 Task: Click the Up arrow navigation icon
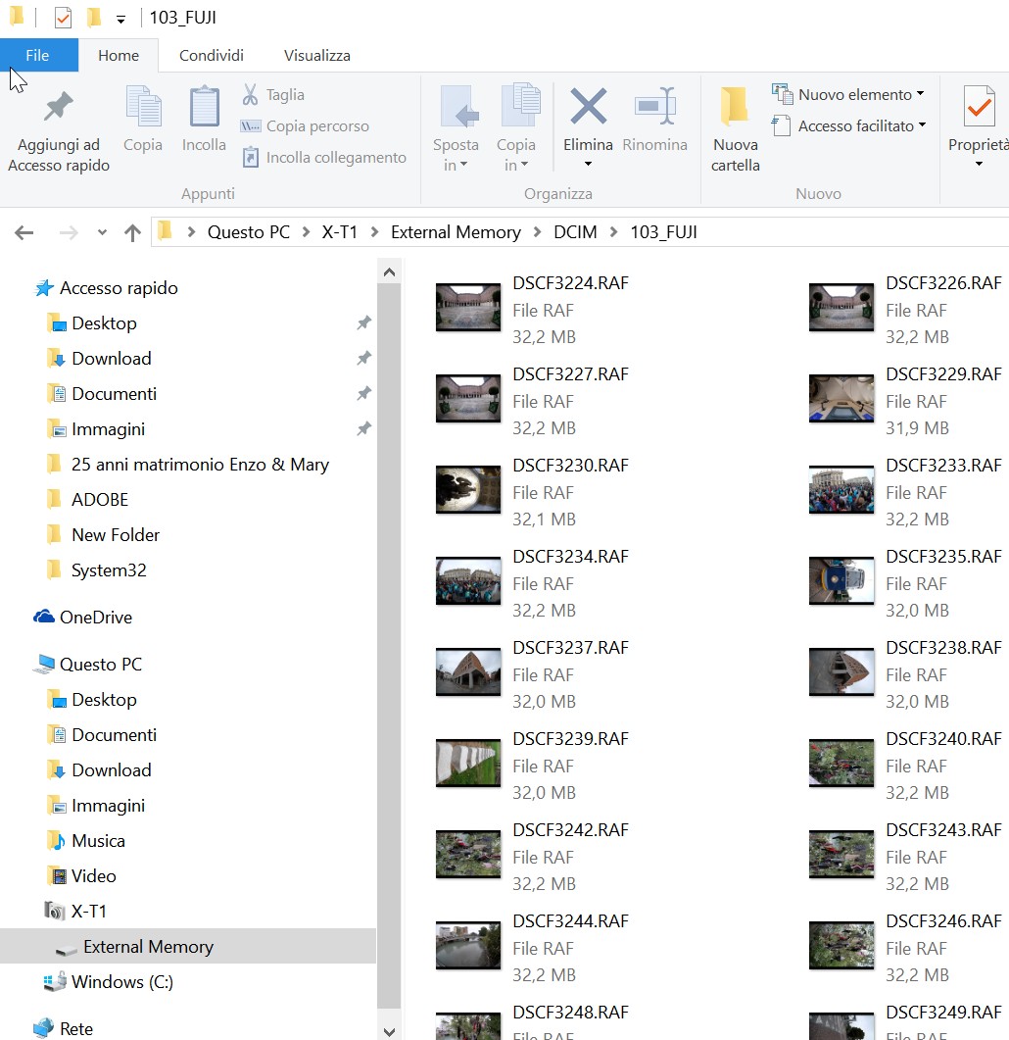coord(133,232)
